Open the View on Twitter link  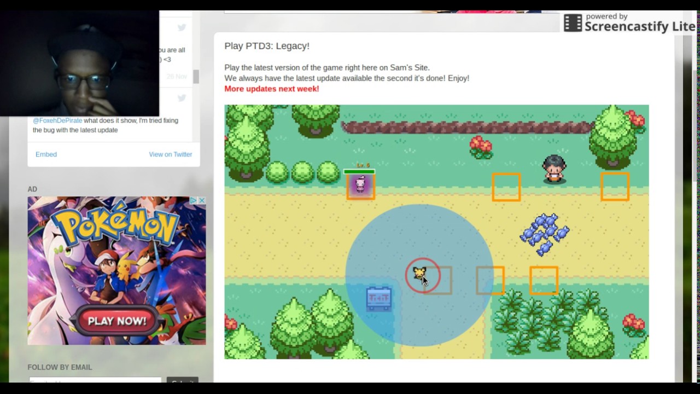pyautogui.click(x=171, y=154)
